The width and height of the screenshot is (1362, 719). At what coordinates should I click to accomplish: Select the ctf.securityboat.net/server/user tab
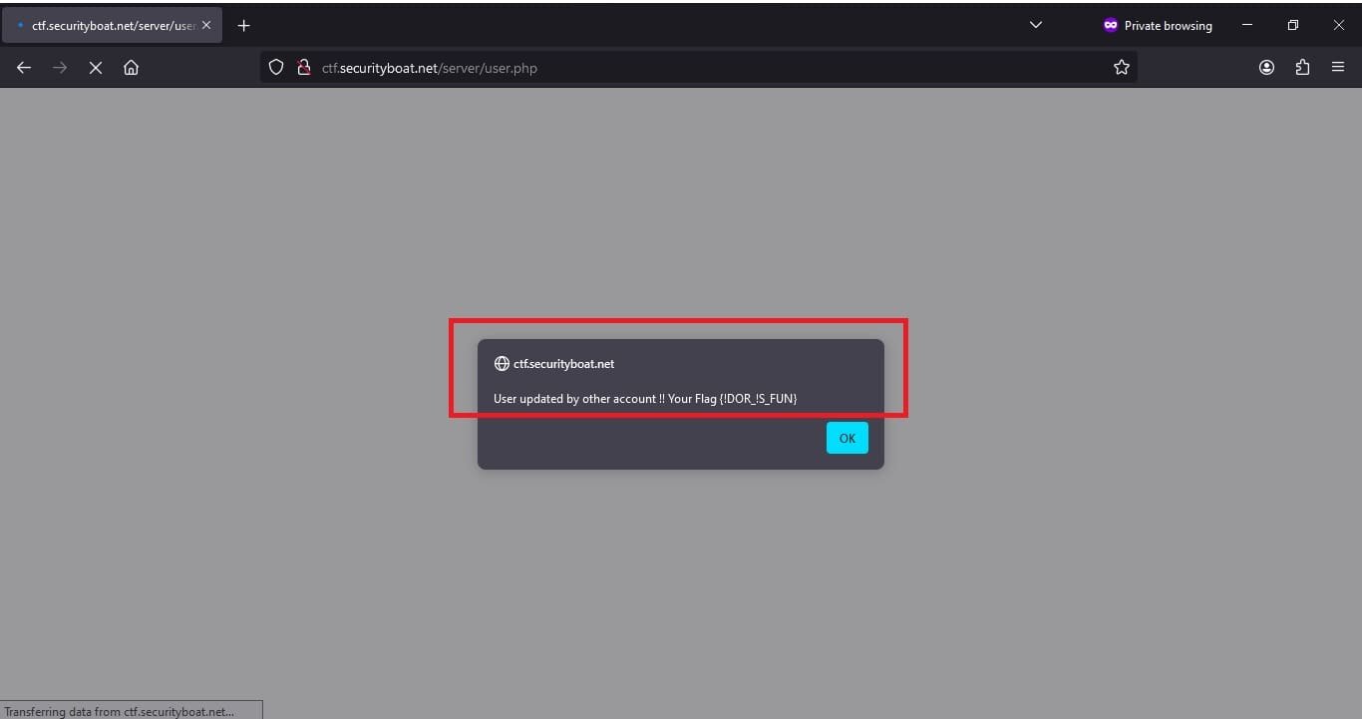112,25
